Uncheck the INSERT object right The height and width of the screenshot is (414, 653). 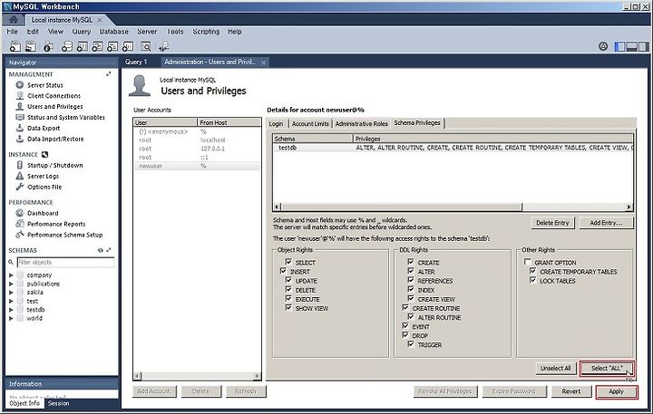(x=283, y=271)
